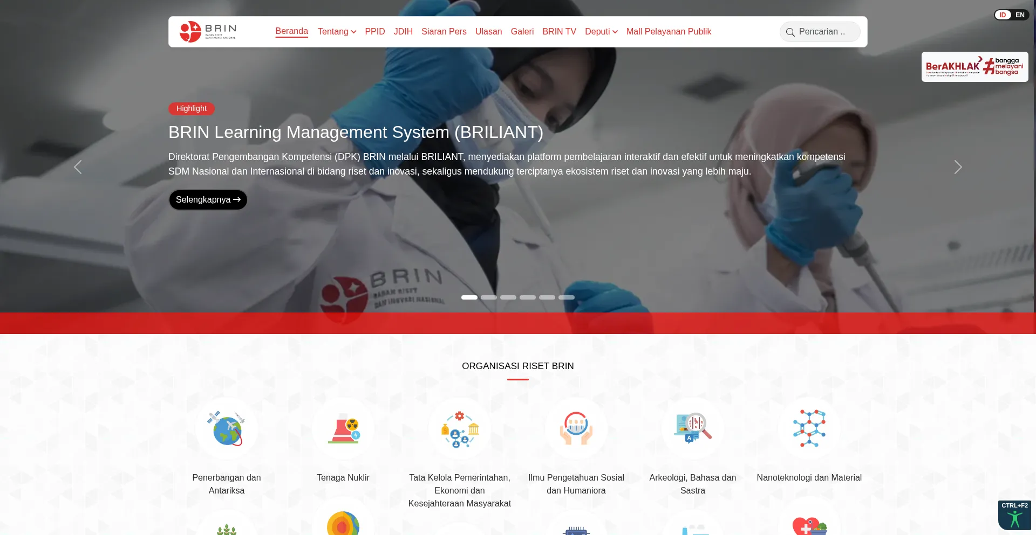The height and width of the screenshot is (535, 1036).
Task: Click the ORGANISASI RISET BRIN heading
Action: coord(518,366)
